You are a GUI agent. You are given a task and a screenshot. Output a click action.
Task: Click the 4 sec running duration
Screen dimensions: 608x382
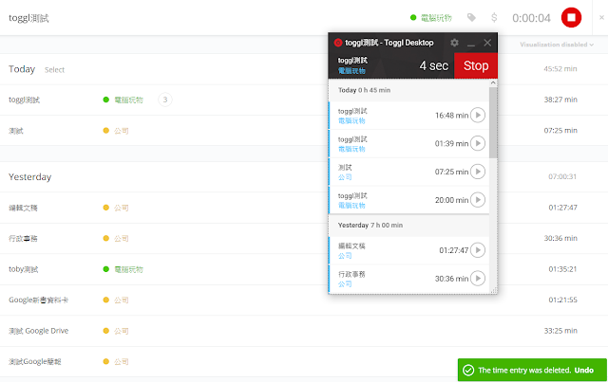click(434, 65)
